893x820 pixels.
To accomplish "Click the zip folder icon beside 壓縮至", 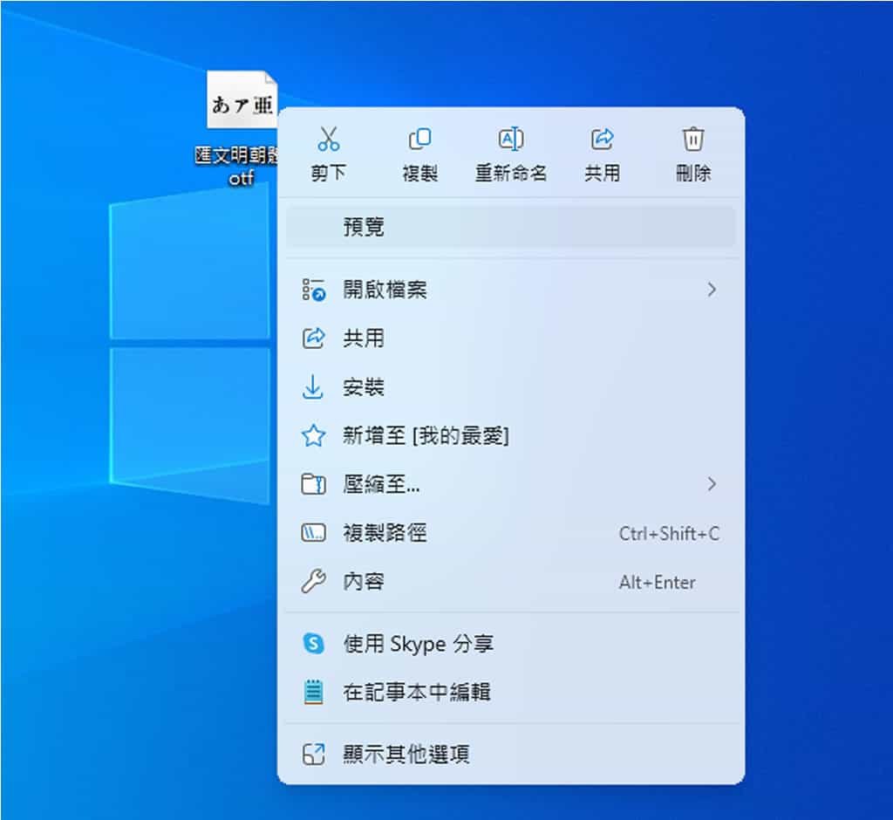I will 313,484.
